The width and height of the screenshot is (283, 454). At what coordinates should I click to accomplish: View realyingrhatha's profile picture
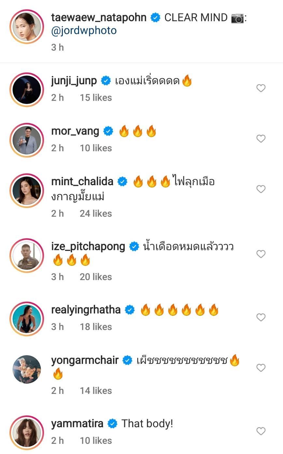pyautogui.click(x=27, y=319)
